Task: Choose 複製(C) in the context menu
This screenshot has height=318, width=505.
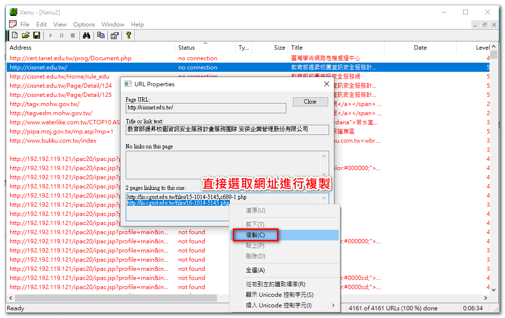Action: [255, 235]
